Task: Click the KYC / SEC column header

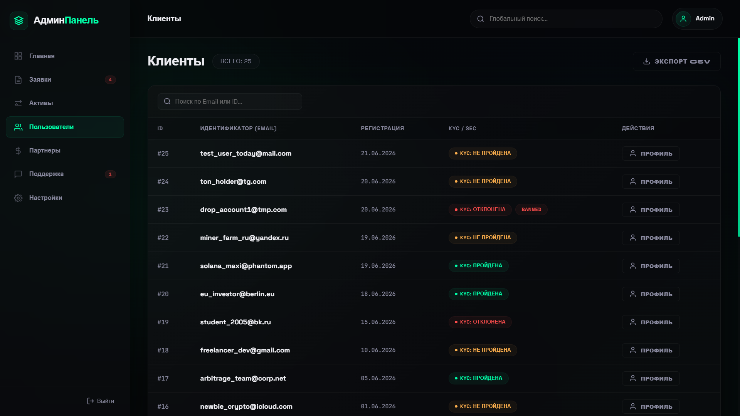Action: click(x=462, y=128)
